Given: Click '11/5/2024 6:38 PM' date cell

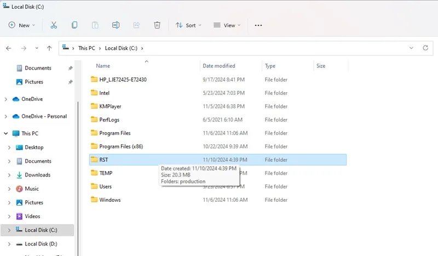Looking at the screenshot, I should (223, 106).
